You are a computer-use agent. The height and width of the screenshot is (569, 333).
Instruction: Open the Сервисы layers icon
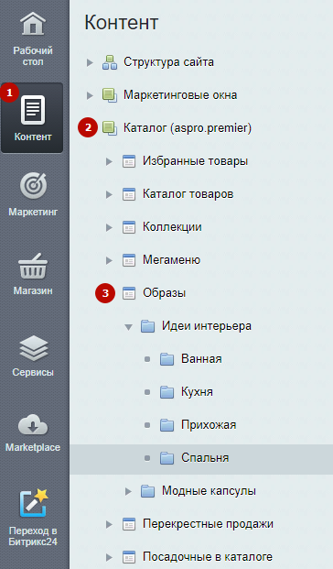pos(33,348)
